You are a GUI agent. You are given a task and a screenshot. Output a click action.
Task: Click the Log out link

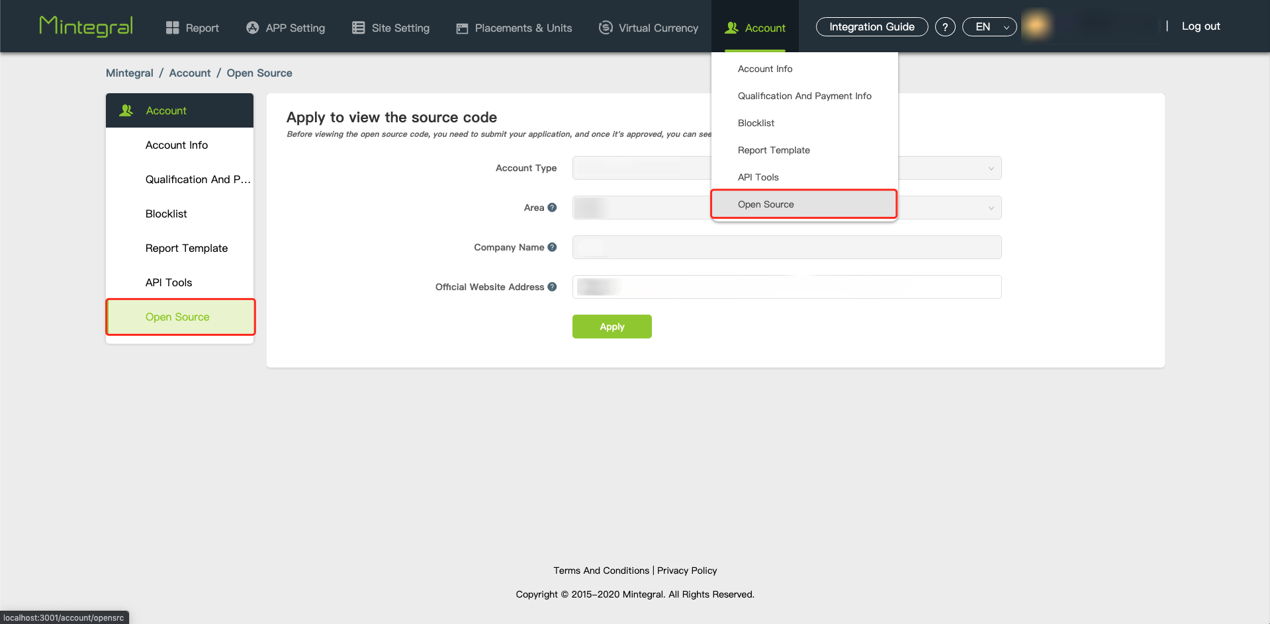click(1201, 26)
